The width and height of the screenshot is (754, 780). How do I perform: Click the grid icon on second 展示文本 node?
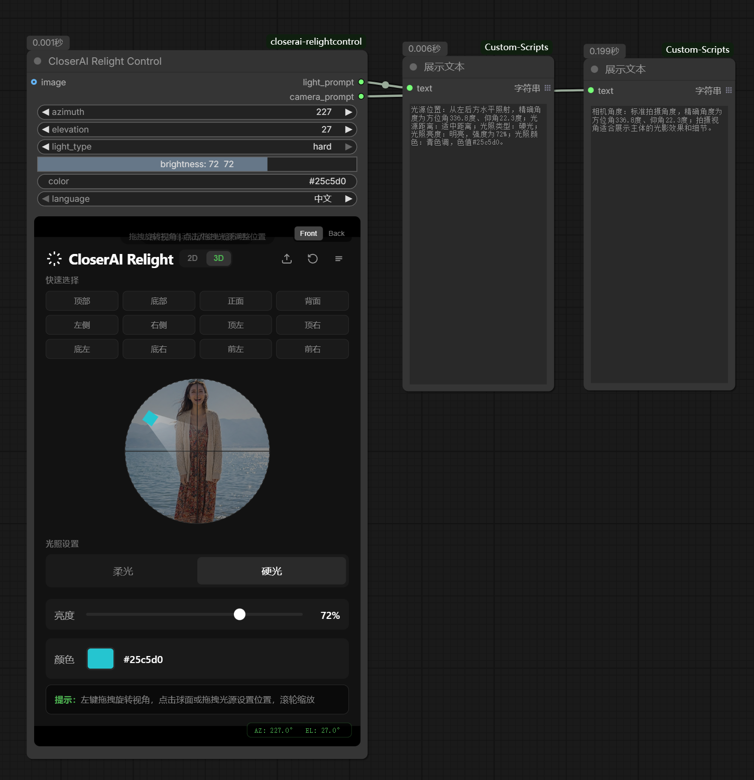tap(729, 90)
